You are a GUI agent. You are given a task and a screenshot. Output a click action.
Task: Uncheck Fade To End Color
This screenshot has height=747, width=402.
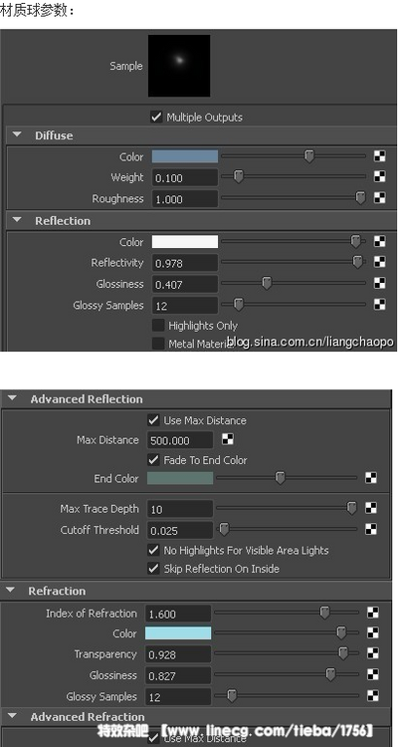(153, 460)
